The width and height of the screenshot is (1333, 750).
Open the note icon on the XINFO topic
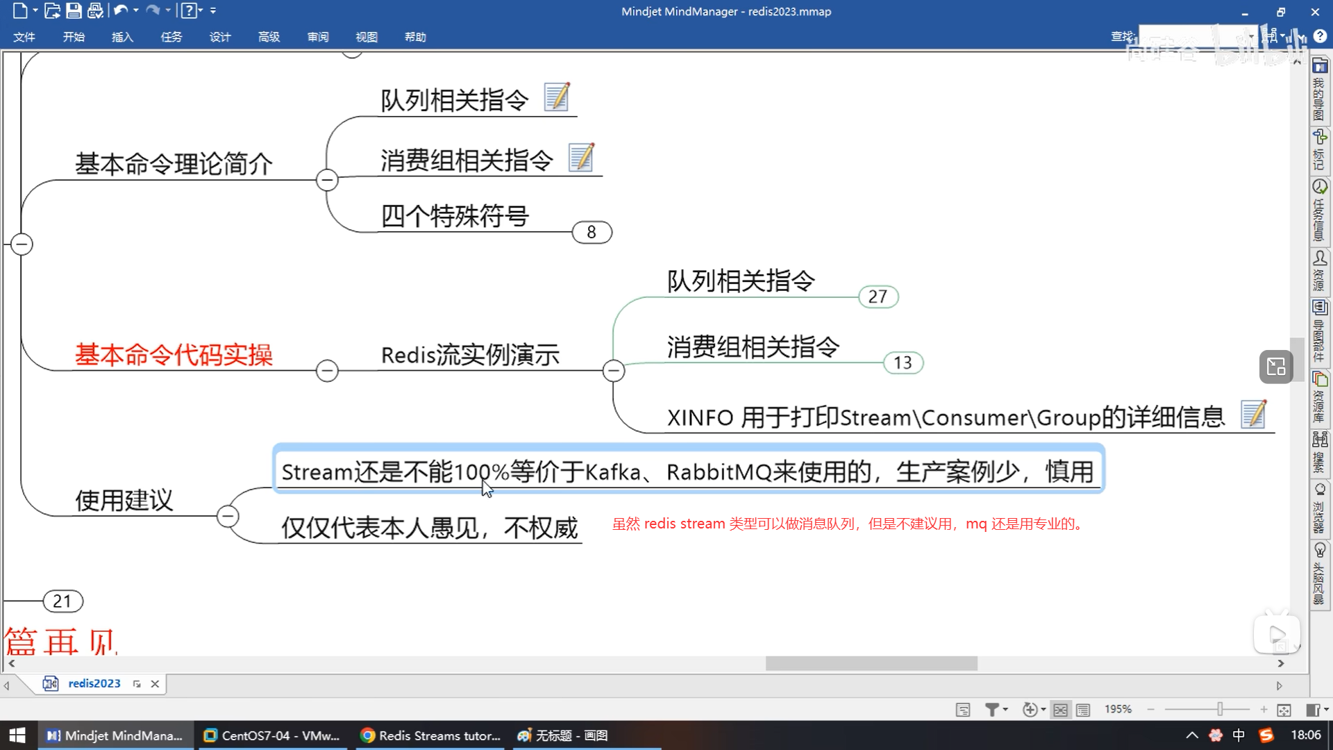click(x=1253, y=415)
